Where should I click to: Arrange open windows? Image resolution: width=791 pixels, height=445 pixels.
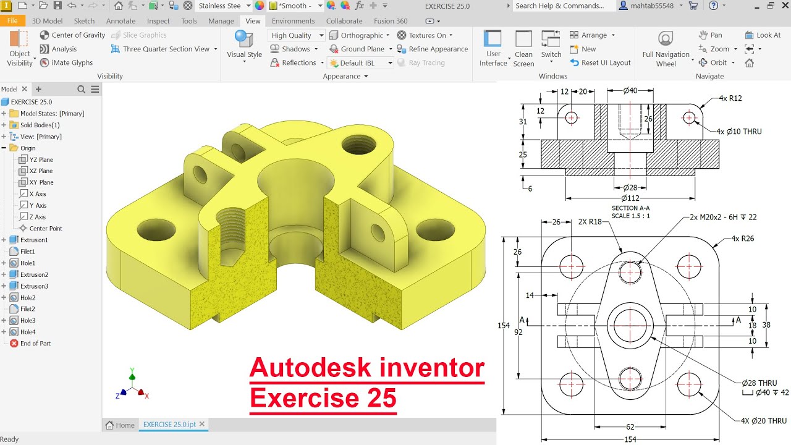point(591,35)
